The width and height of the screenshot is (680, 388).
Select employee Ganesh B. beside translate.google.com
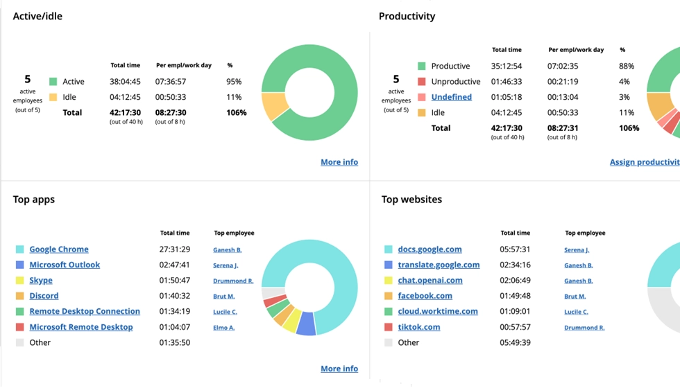[579, 265]
